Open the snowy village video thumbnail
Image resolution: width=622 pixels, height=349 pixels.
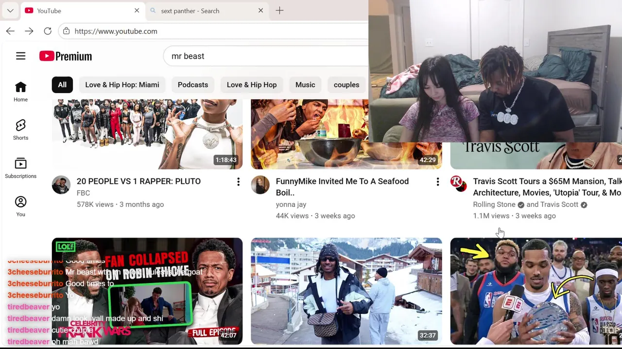coord(346,291)
